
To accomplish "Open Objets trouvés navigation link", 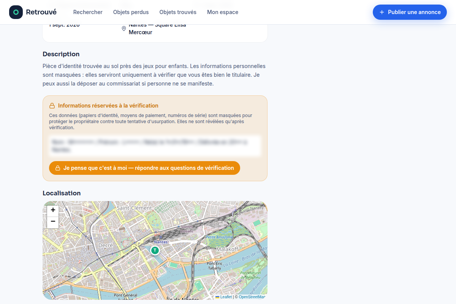I will 178,12.
